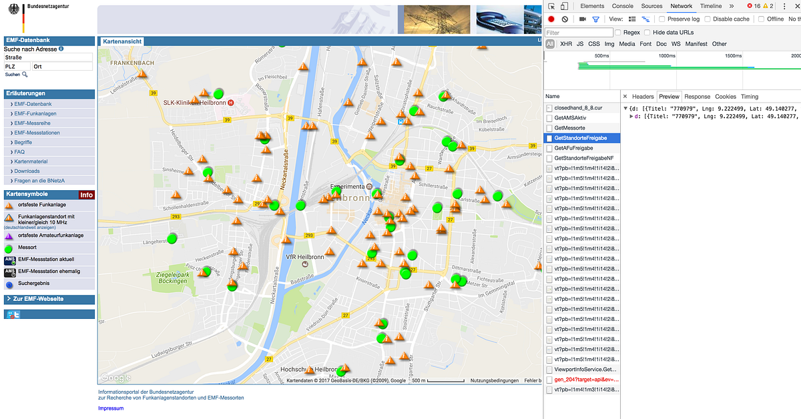This screenshot has width=801, height=419.
Task: Clear the network log
Action: 565,19
